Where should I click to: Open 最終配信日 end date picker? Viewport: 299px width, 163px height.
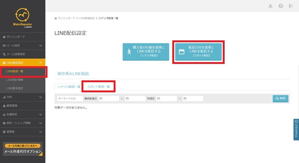click(135, 99)
